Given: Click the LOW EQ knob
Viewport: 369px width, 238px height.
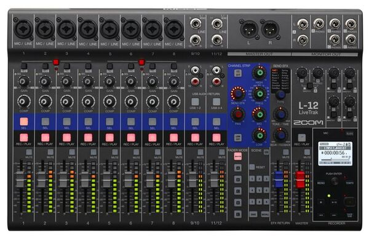Looking at the screenshot, I should pyautogui.click(x=260, y=135).
